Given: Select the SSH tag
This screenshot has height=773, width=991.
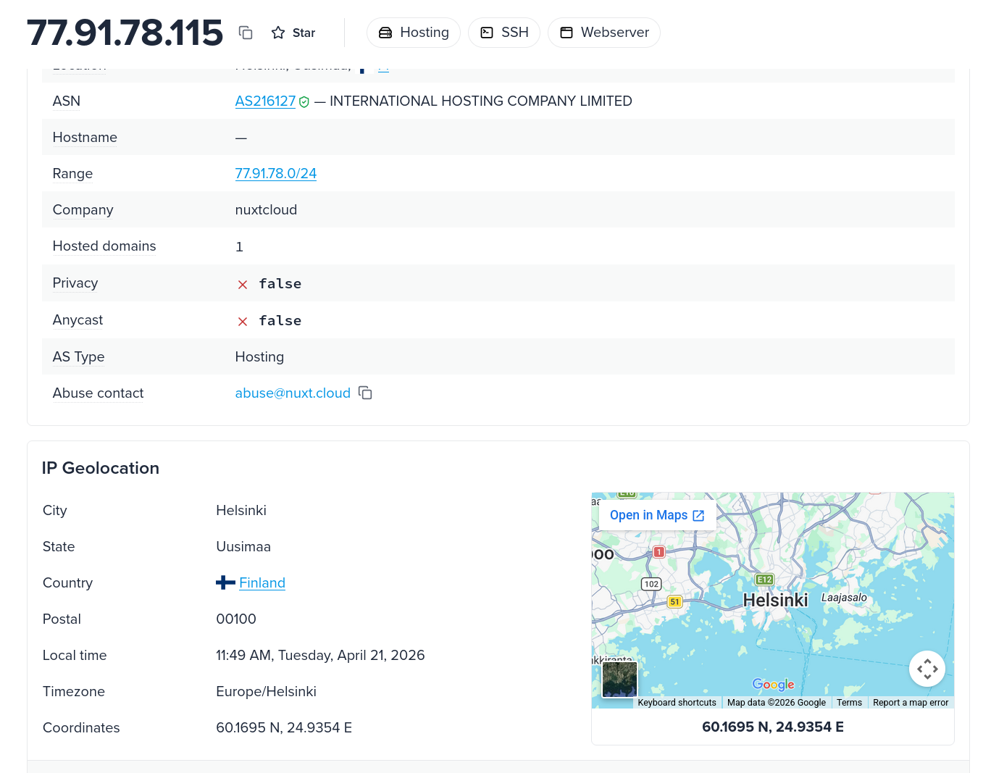Looking at the screenshot, I should [x=504, y=33].
